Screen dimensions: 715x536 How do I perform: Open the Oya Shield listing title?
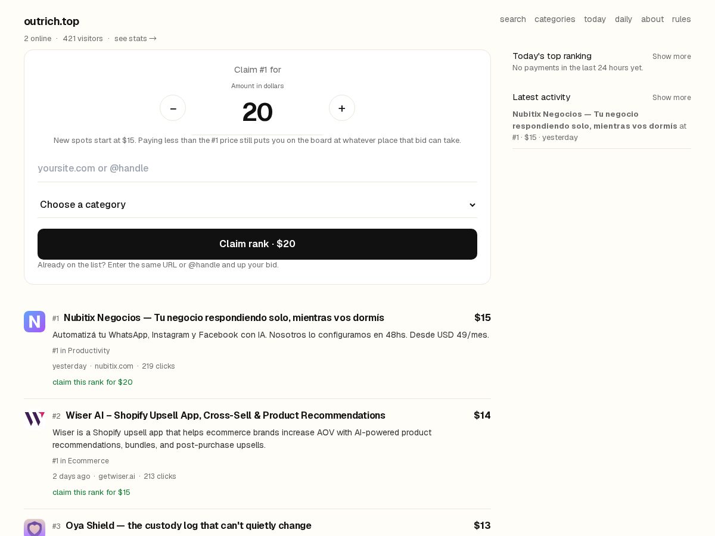click(188, 526)
